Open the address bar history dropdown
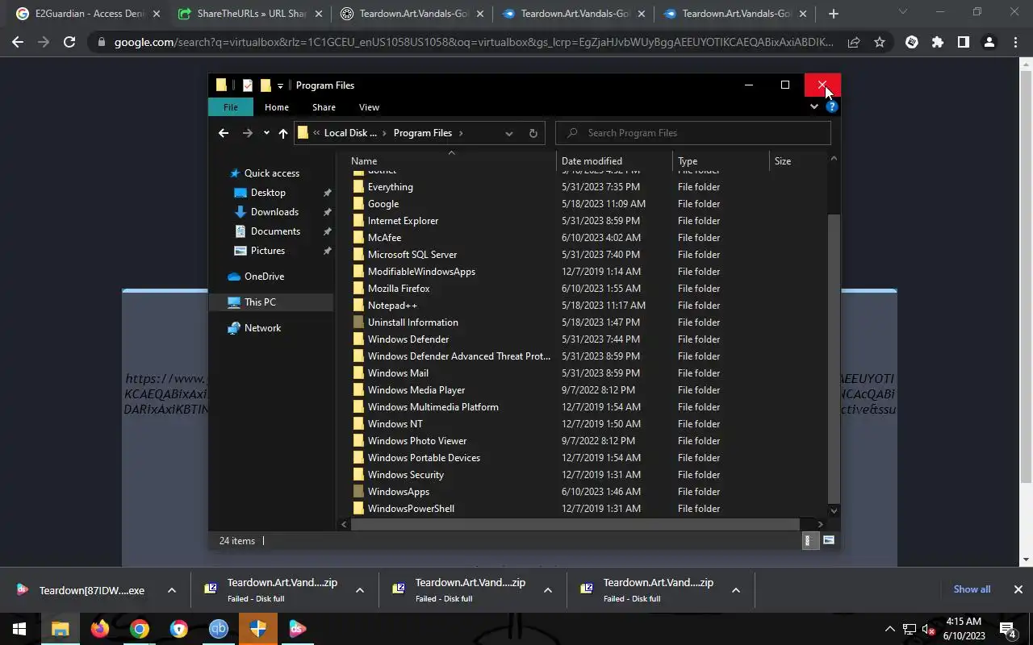The width and height of the screenshot is (1033, 645). point(508,133)
